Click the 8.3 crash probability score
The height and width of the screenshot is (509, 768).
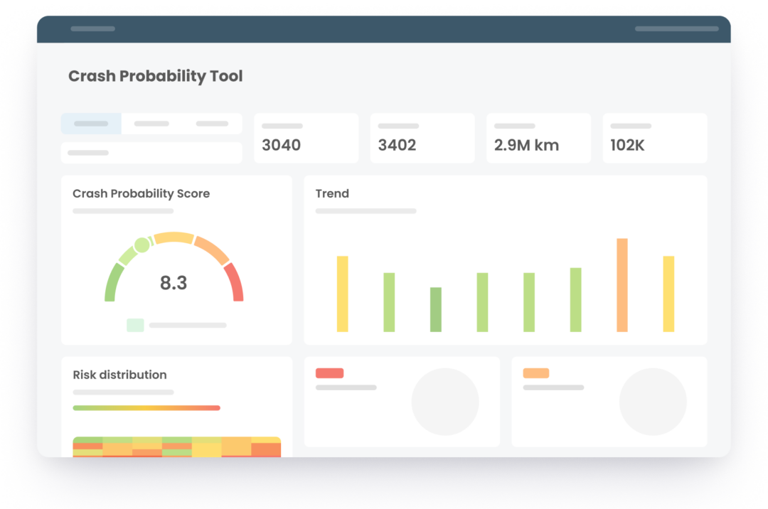coord(174,283)
